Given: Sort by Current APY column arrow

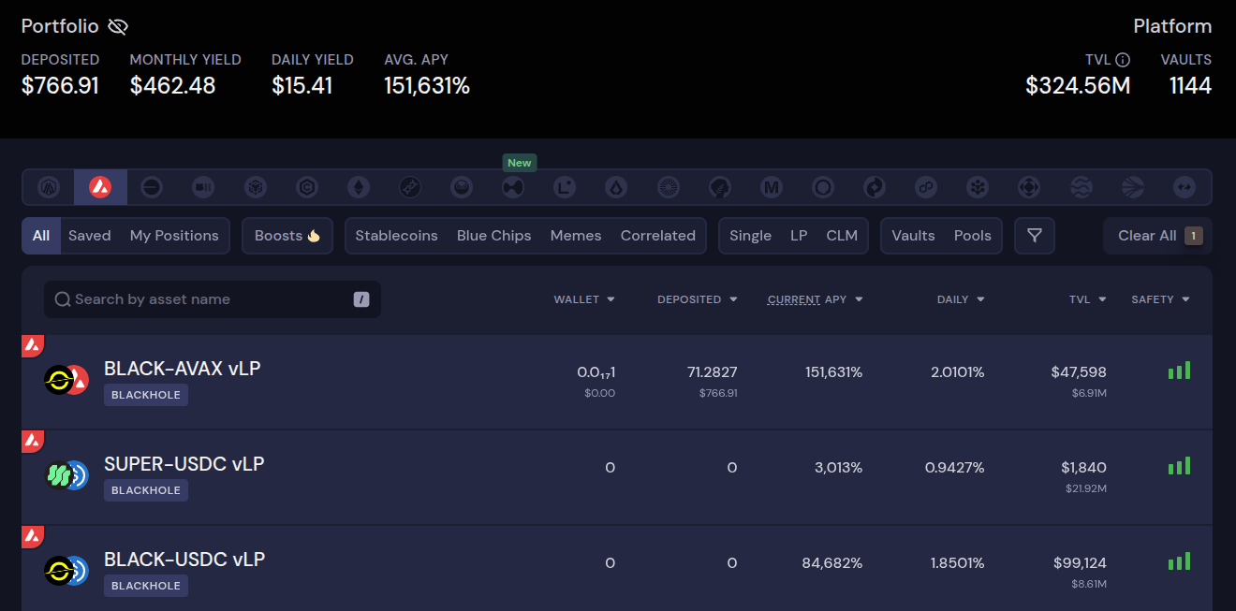Looking at the screenshot, I should [x=859, y=299].
